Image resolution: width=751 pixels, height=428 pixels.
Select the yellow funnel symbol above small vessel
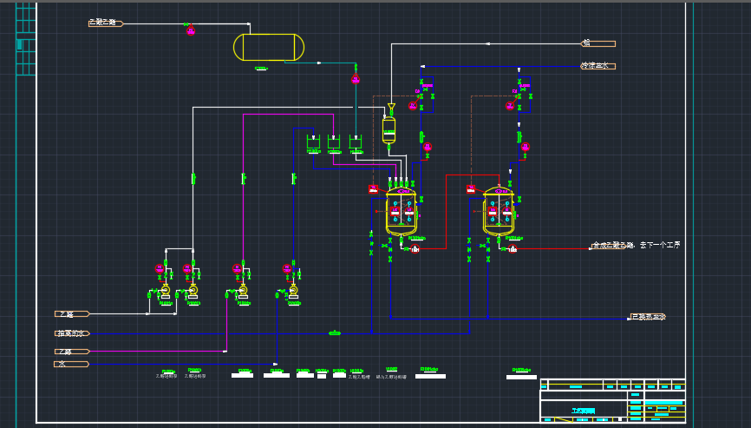tap(391, 108)
